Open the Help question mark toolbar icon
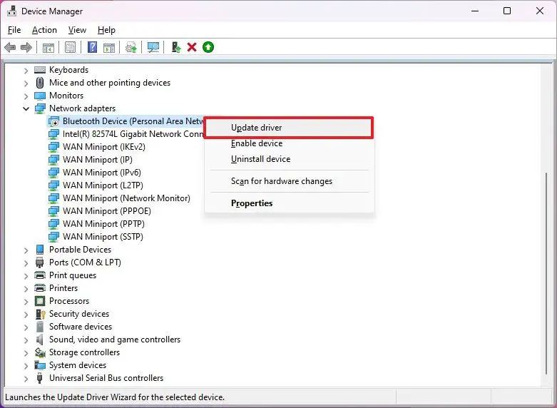Image resolution: width=557 pixels, height=408 pixels. click(92, 47)
